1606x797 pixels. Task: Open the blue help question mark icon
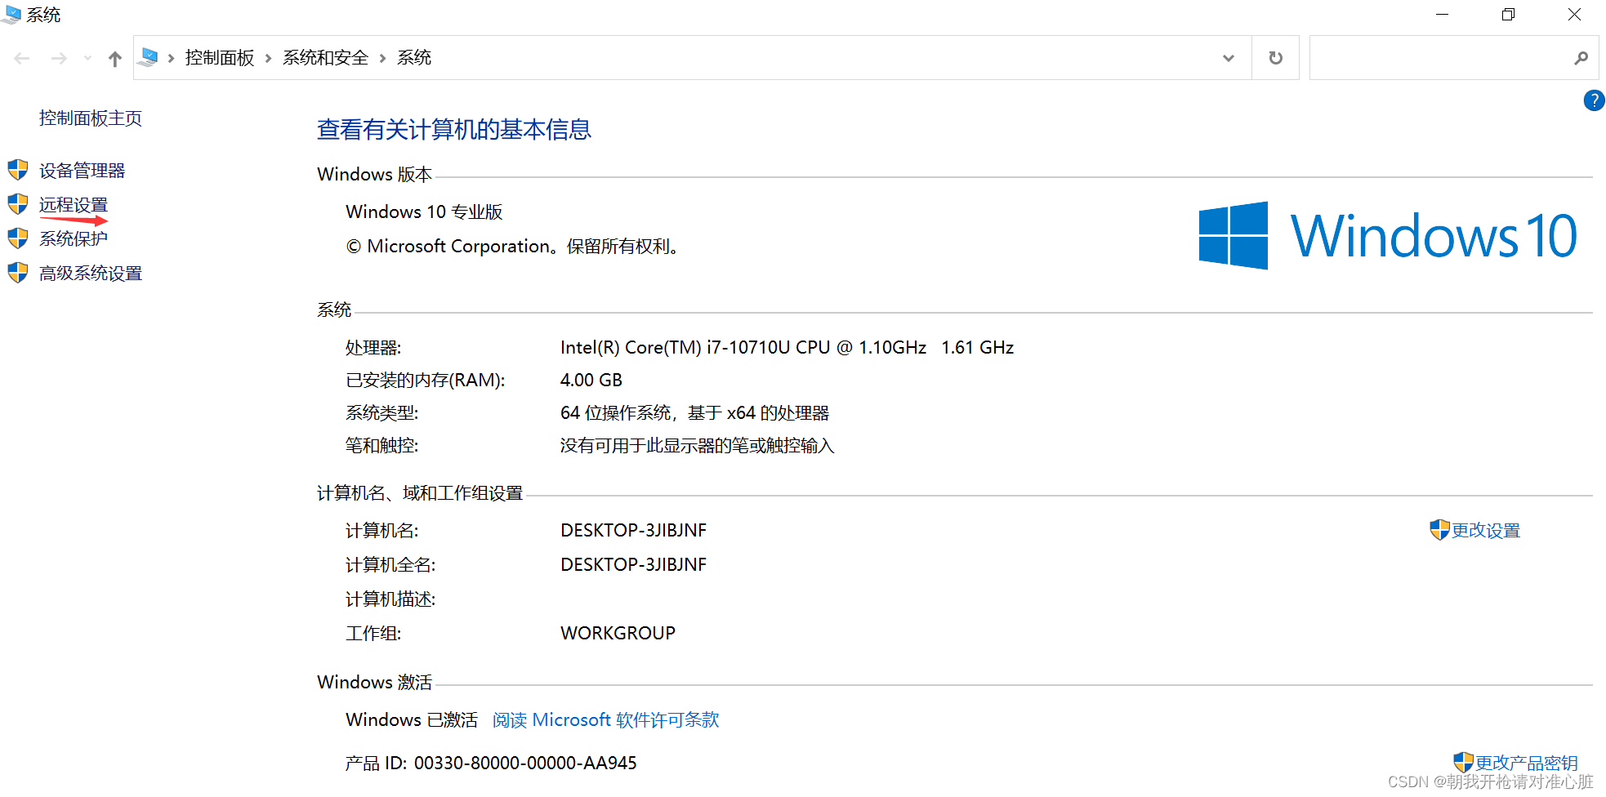click(1594, 100)
